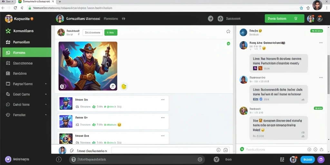330x165 pixels.
Task: Open the bot icon beside Saocmunt
Action: tap(220, 18)
